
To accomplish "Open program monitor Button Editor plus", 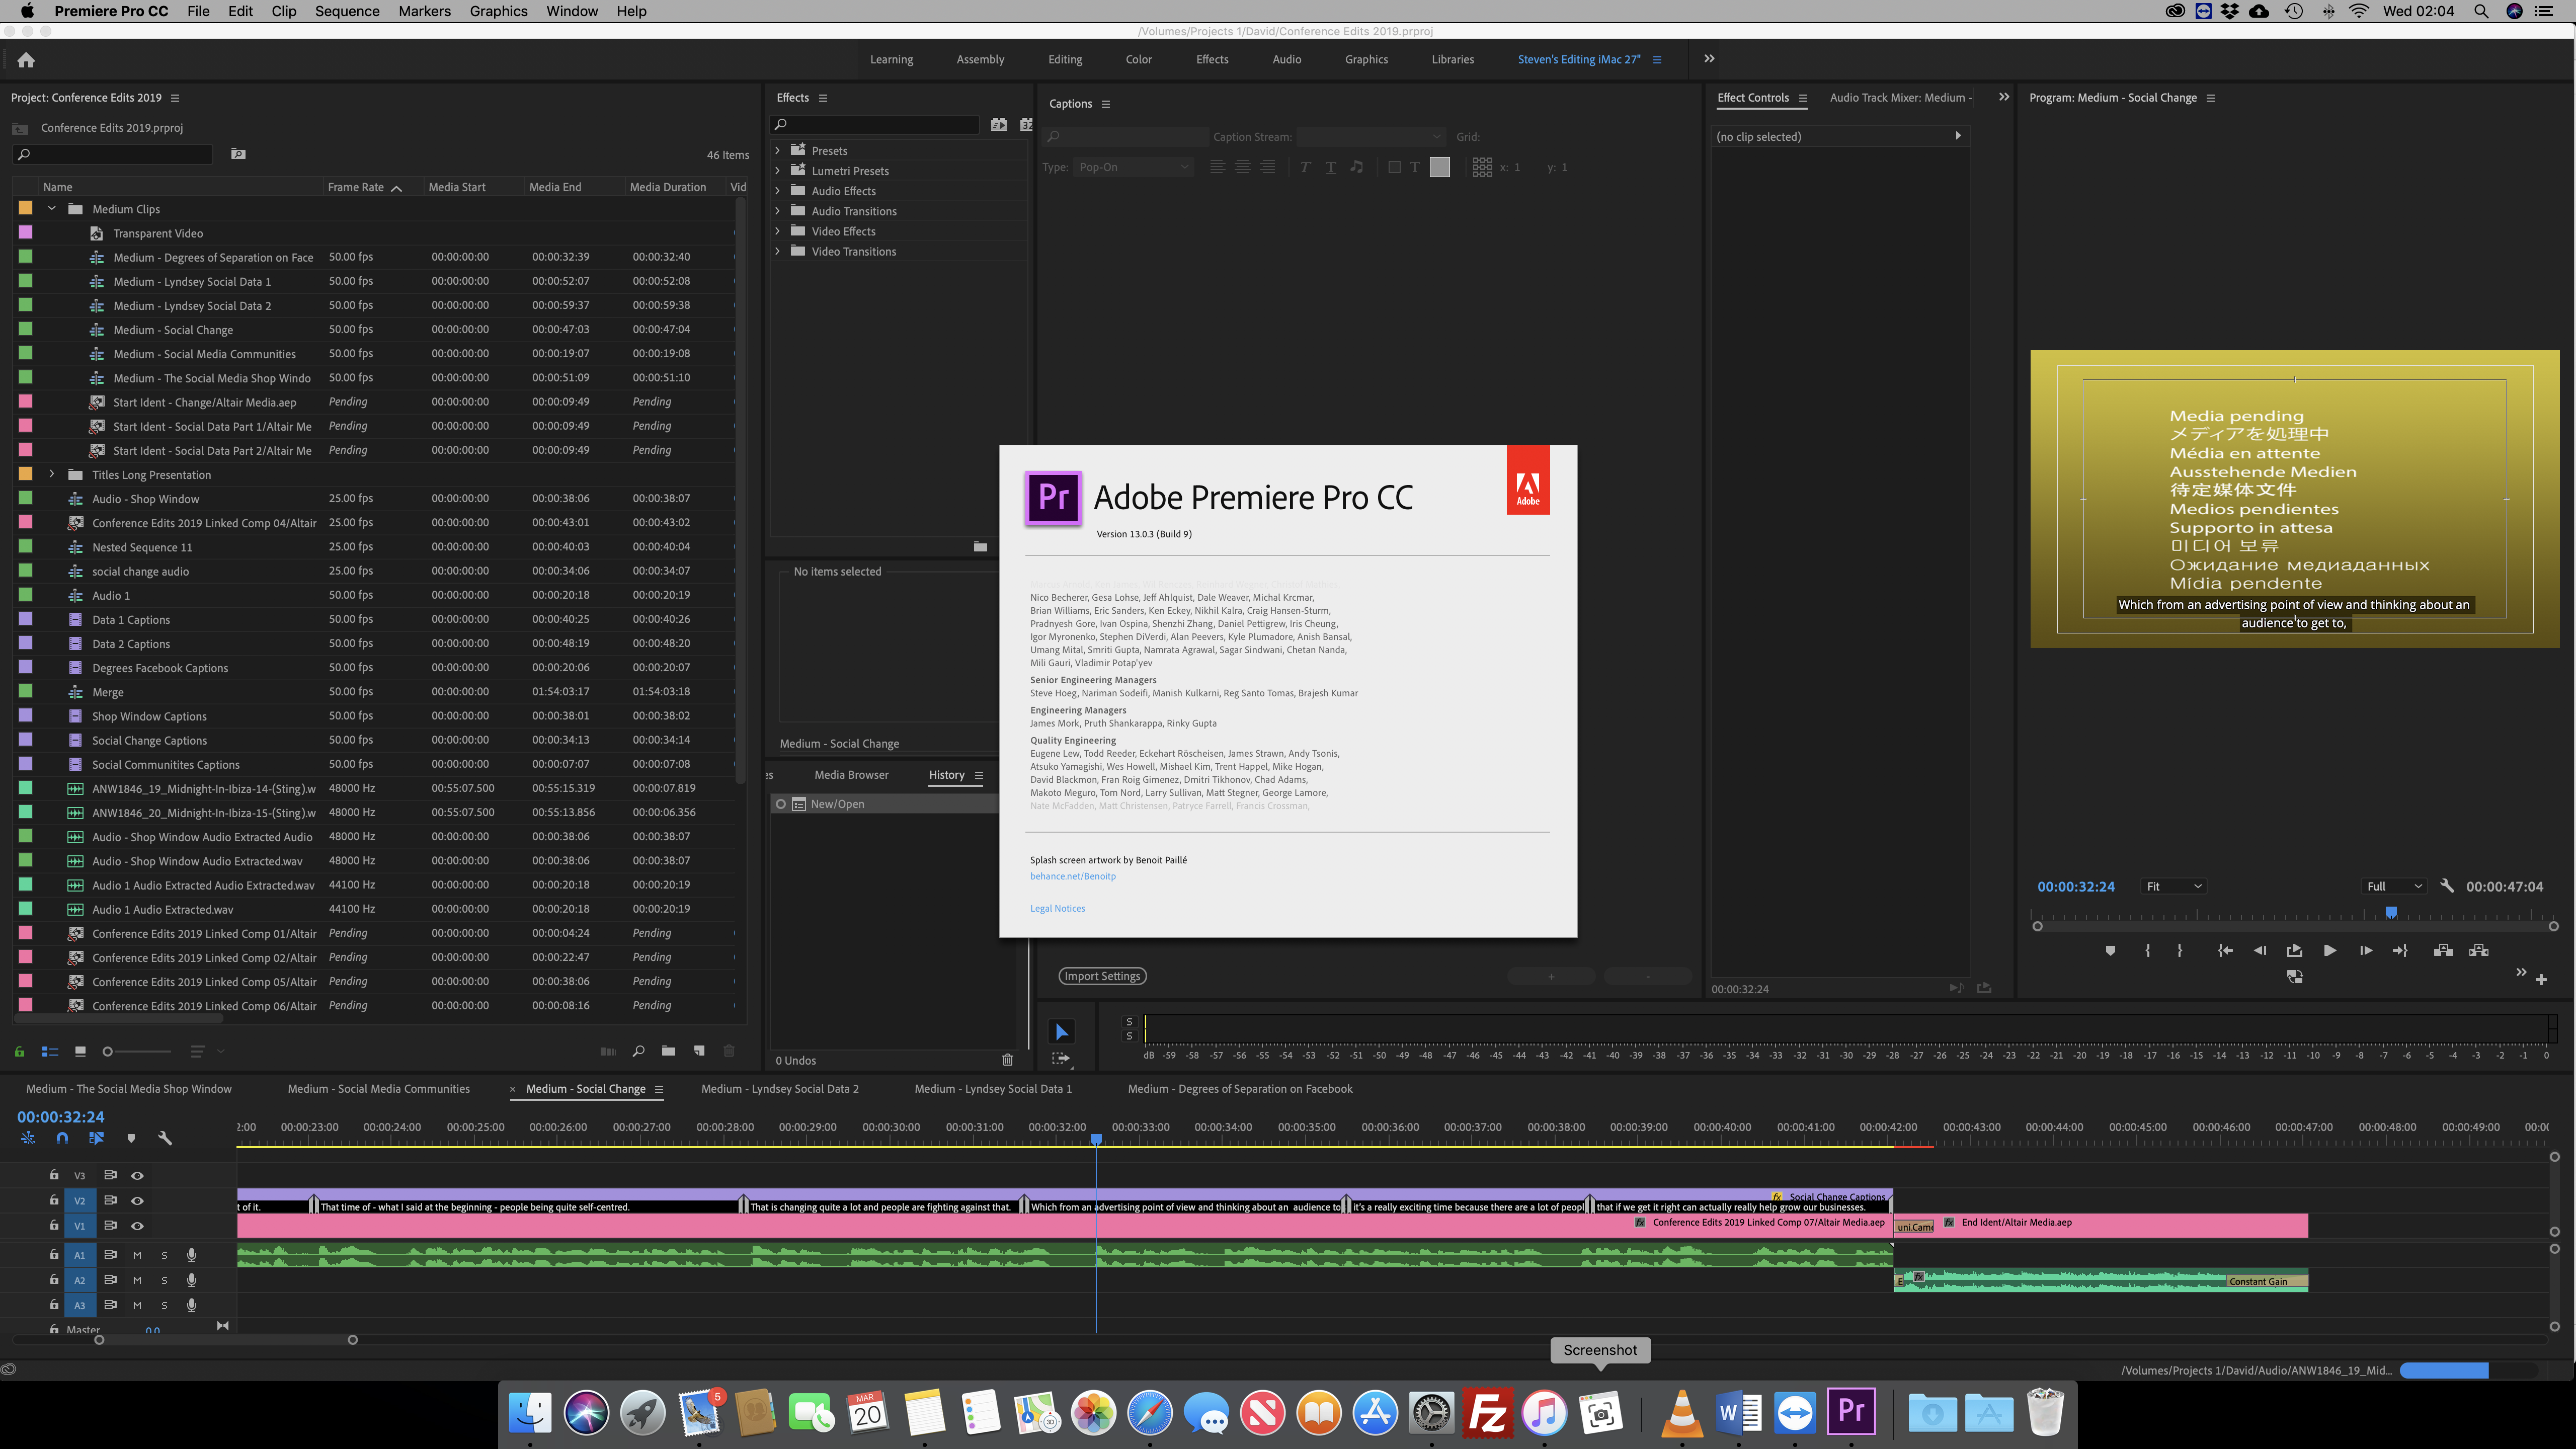I will point(2541,979).
